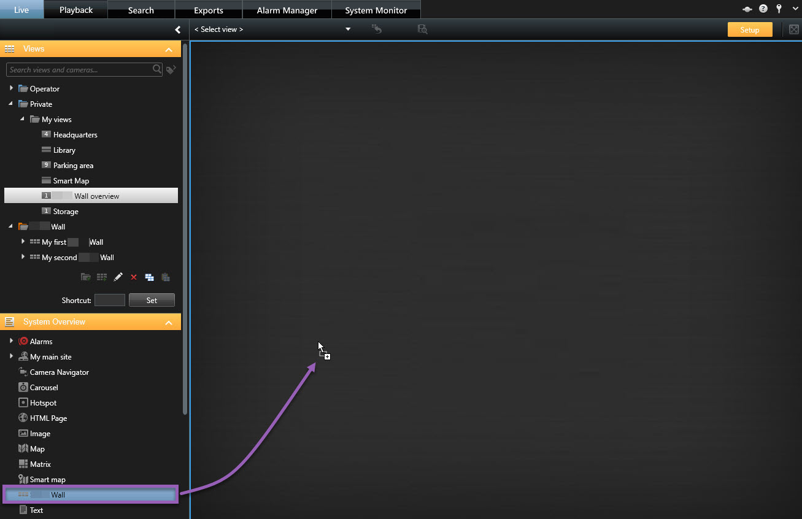Toggle full screen mode icon
802x519 pixels.
[x=793, y=29]
